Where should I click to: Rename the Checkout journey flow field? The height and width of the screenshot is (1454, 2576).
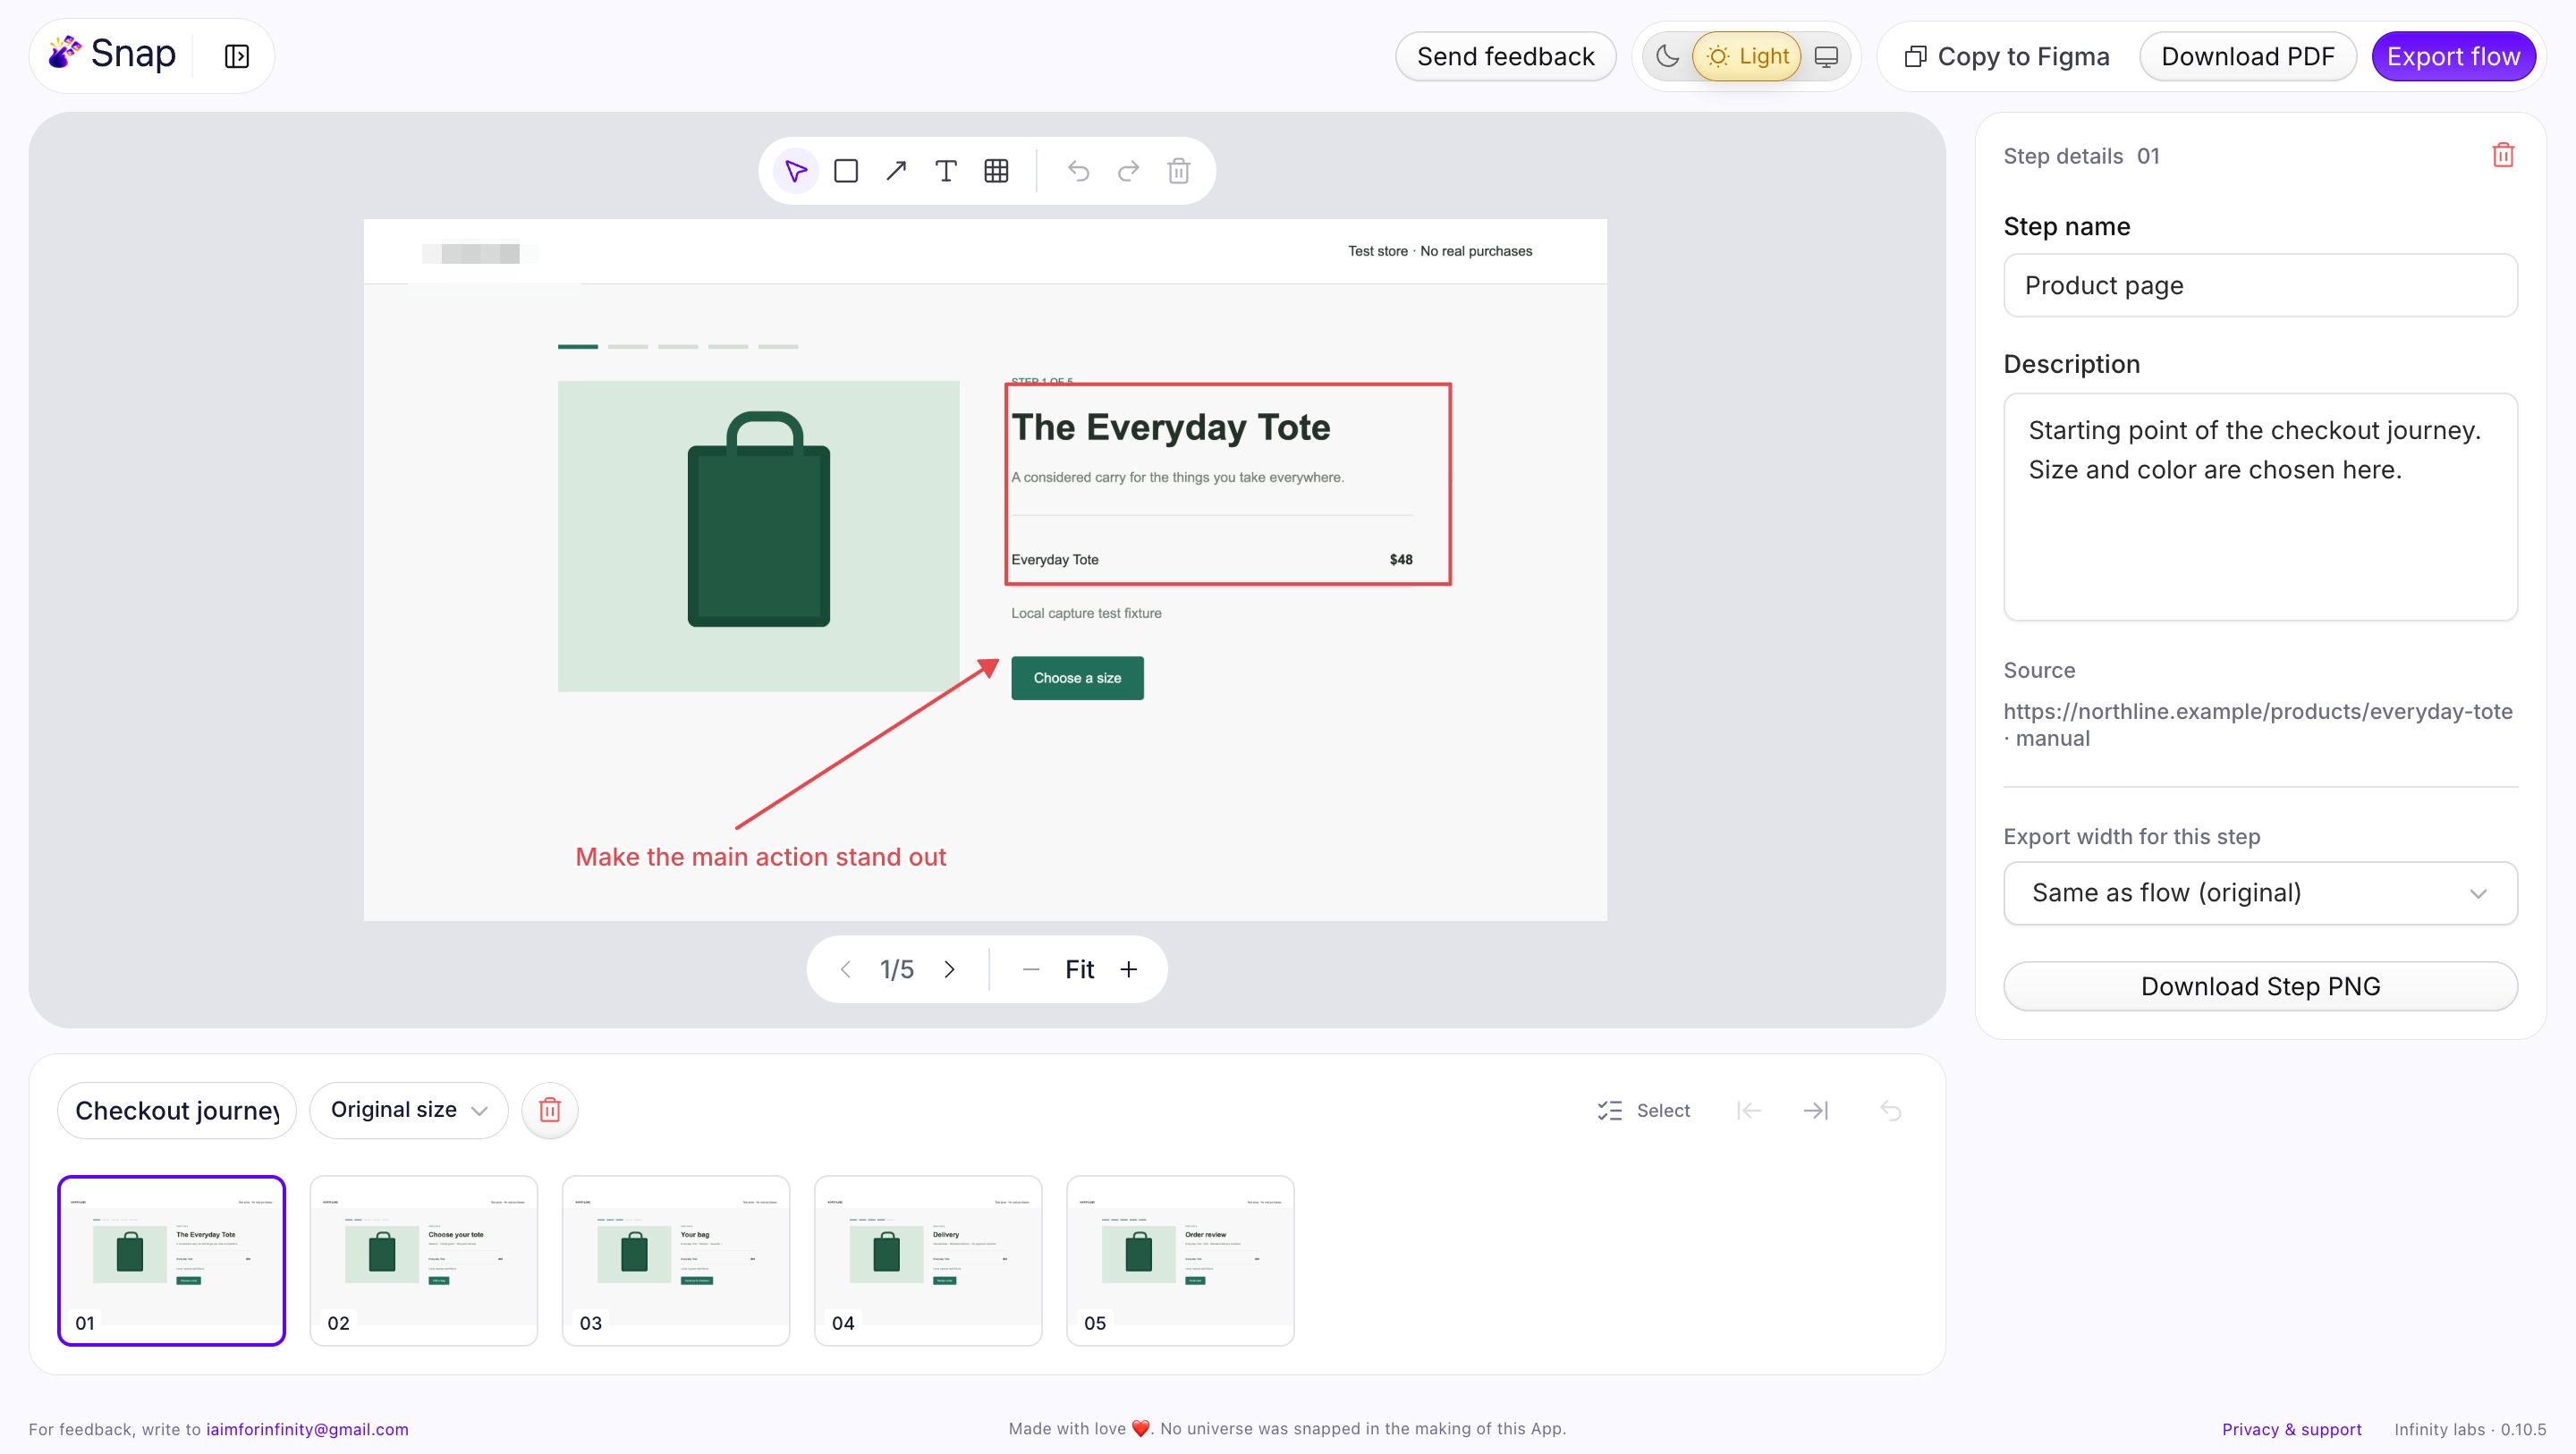point(177,1110)
